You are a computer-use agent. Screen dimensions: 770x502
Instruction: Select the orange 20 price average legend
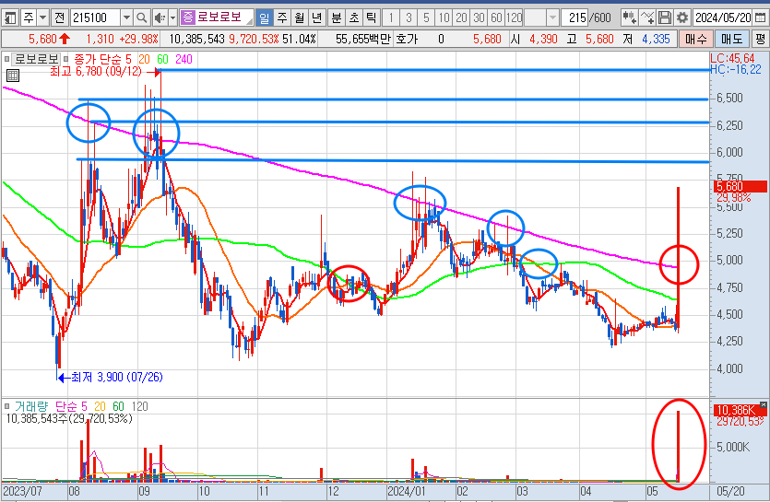click(x=144, y=59)
